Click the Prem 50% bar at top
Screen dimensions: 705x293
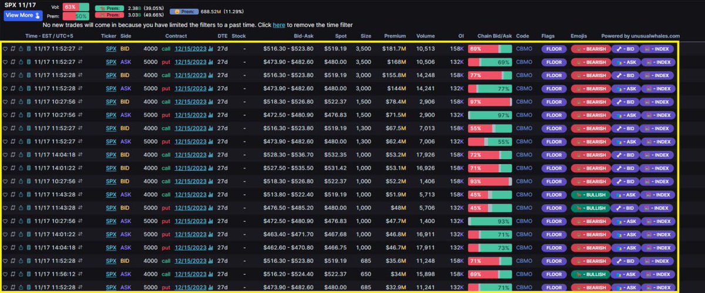76,16
